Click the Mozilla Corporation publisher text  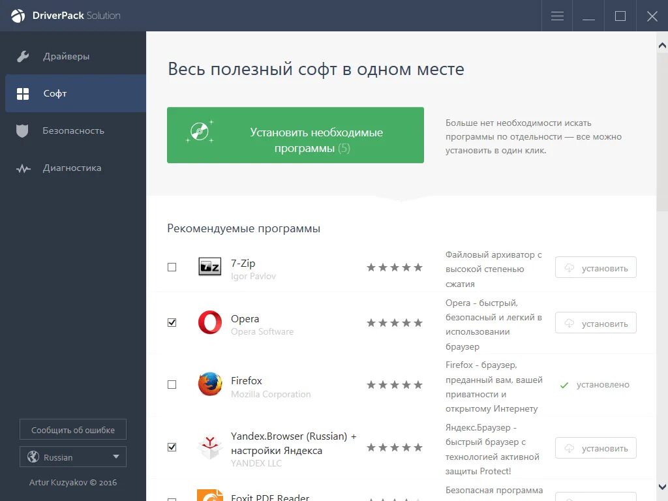point(271,395)
